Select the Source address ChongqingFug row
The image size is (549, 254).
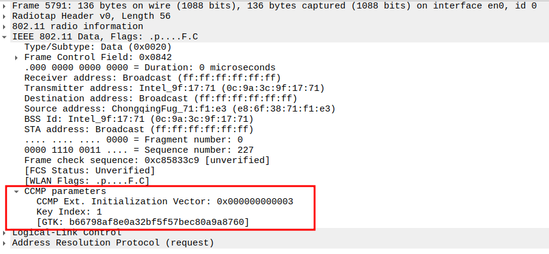(180, 109)
